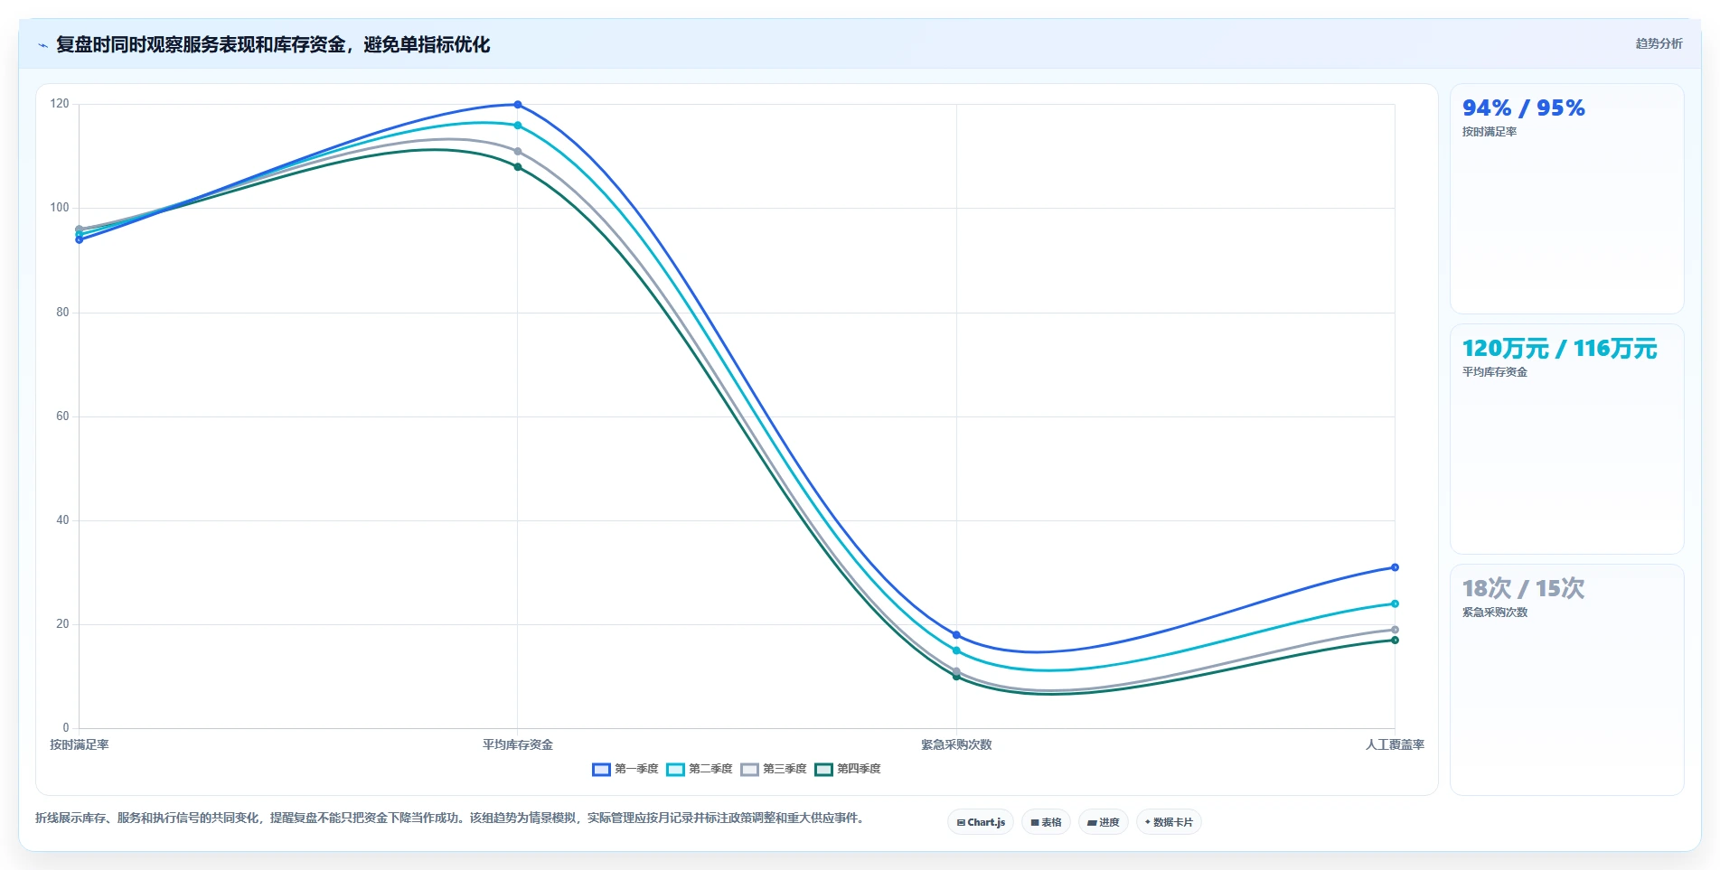Open the 94% / 95% 按时满足率 card
The height and width of the screenshot is (870, 1720).
1566,199
